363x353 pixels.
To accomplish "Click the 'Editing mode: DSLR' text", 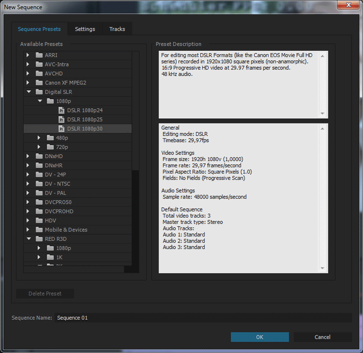I will [x=185, y=134].
